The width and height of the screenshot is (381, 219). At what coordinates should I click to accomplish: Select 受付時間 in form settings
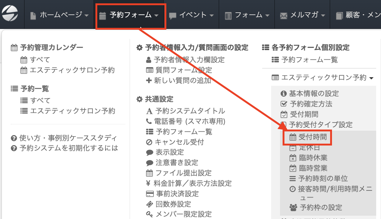click(308, 137)
